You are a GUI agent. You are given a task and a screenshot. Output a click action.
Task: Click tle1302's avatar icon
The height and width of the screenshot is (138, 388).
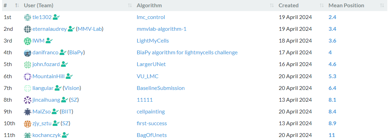[x=27, y=17]
